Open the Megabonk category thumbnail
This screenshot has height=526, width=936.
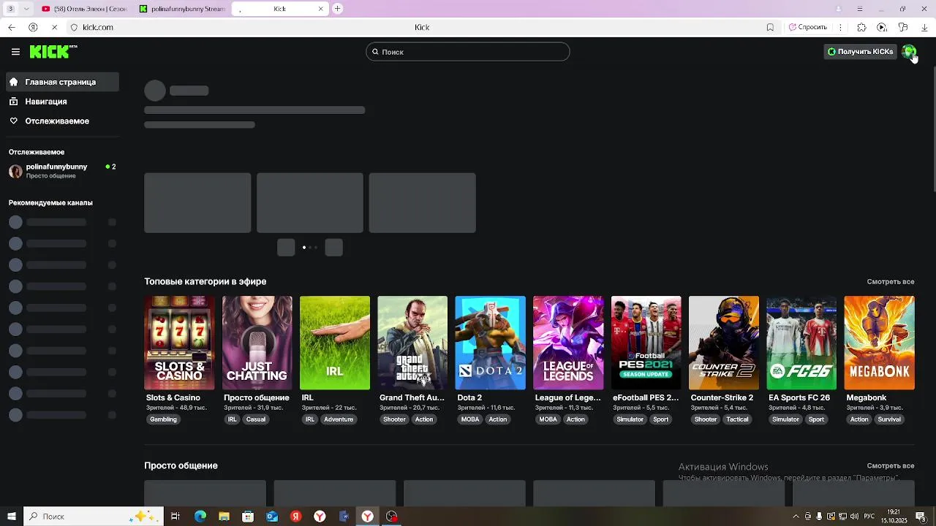(879, 343)
